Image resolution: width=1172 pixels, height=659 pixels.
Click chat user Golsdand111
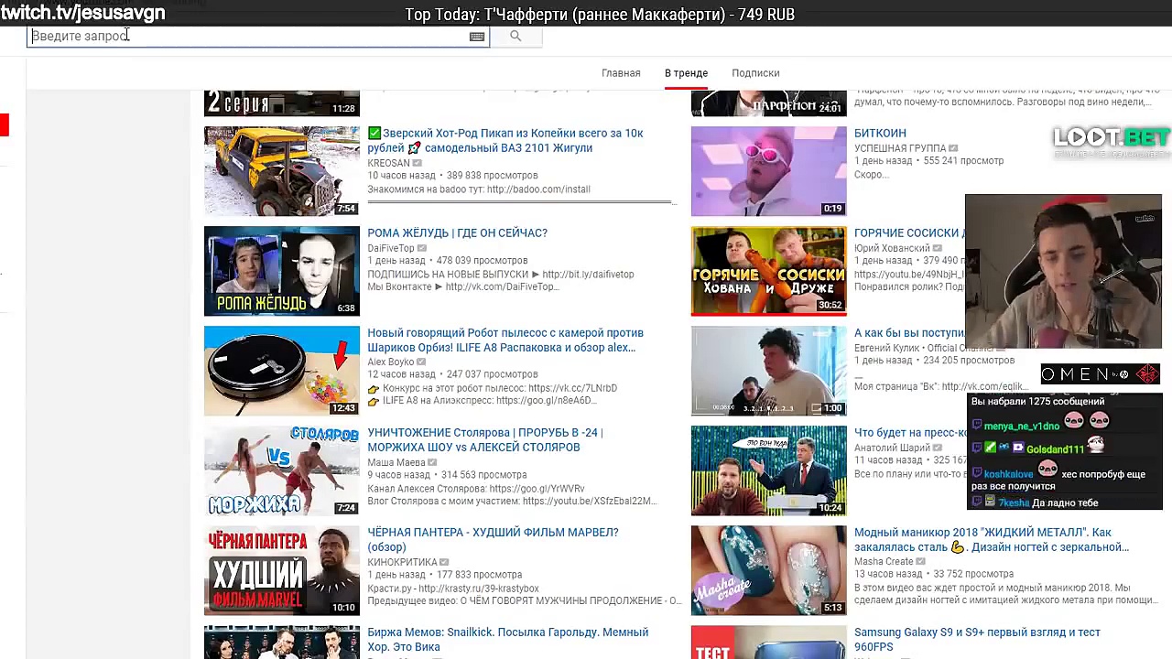pyautogui.click(x=1055, y=449)
